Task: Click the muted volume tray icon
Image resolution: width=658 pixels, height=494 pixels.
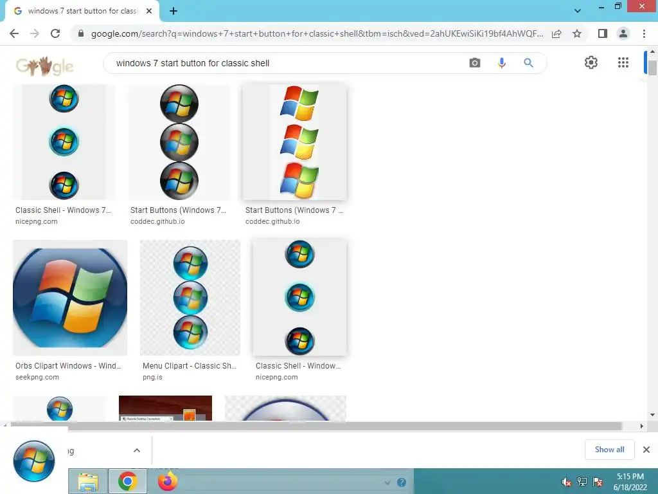Action: [x=566, y=482]
